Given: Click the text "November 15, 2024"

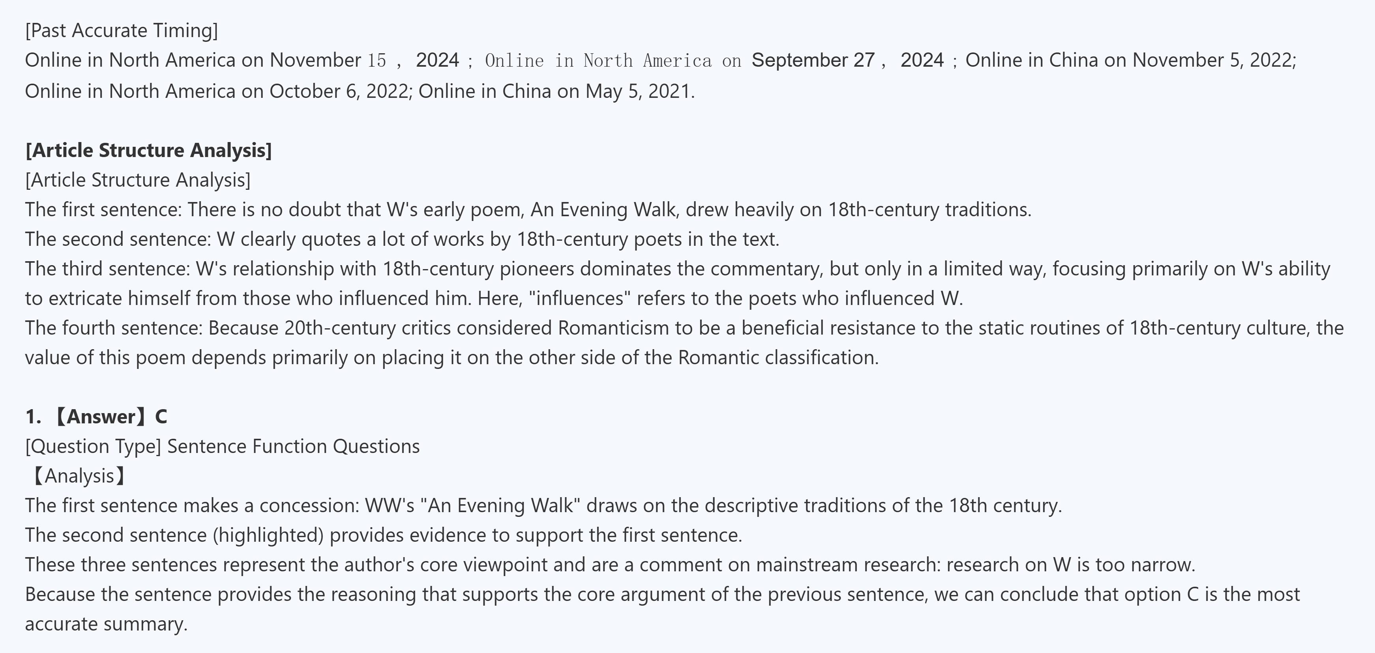Looking at the screenshot, I should [x=365, y=60].
